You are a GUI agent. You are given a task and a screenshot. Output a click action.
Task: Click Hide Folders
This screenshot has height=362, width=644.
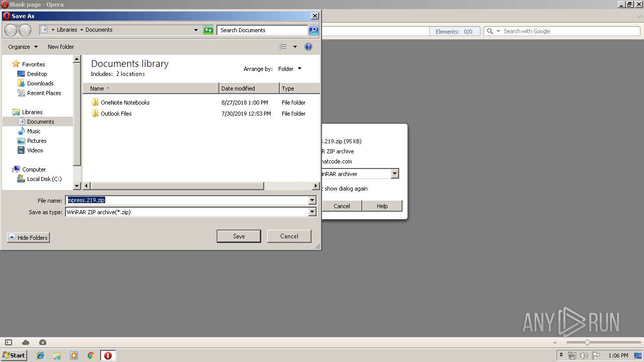29,238
